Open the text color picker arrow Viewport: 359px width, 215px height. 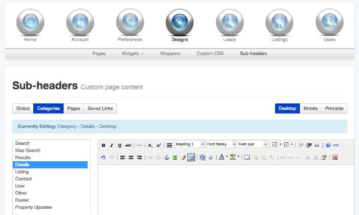227,157
